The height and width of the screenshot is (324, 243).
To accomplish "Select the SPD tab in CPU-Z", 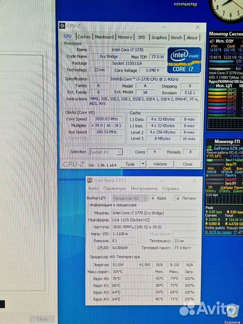I will pos(142,38).
